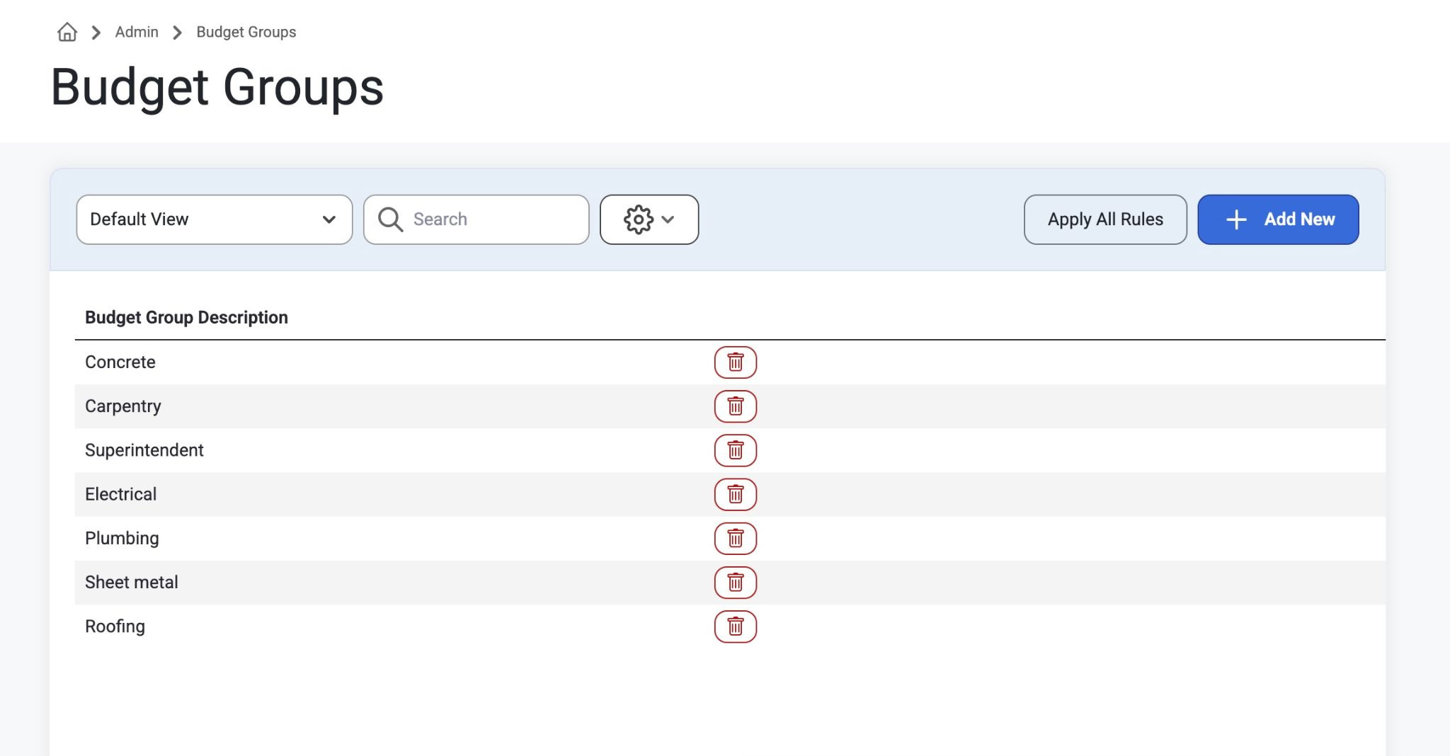Go to the Home breadcrumb icon
This screenshot has width=1450, height=756.
point(67,32)
